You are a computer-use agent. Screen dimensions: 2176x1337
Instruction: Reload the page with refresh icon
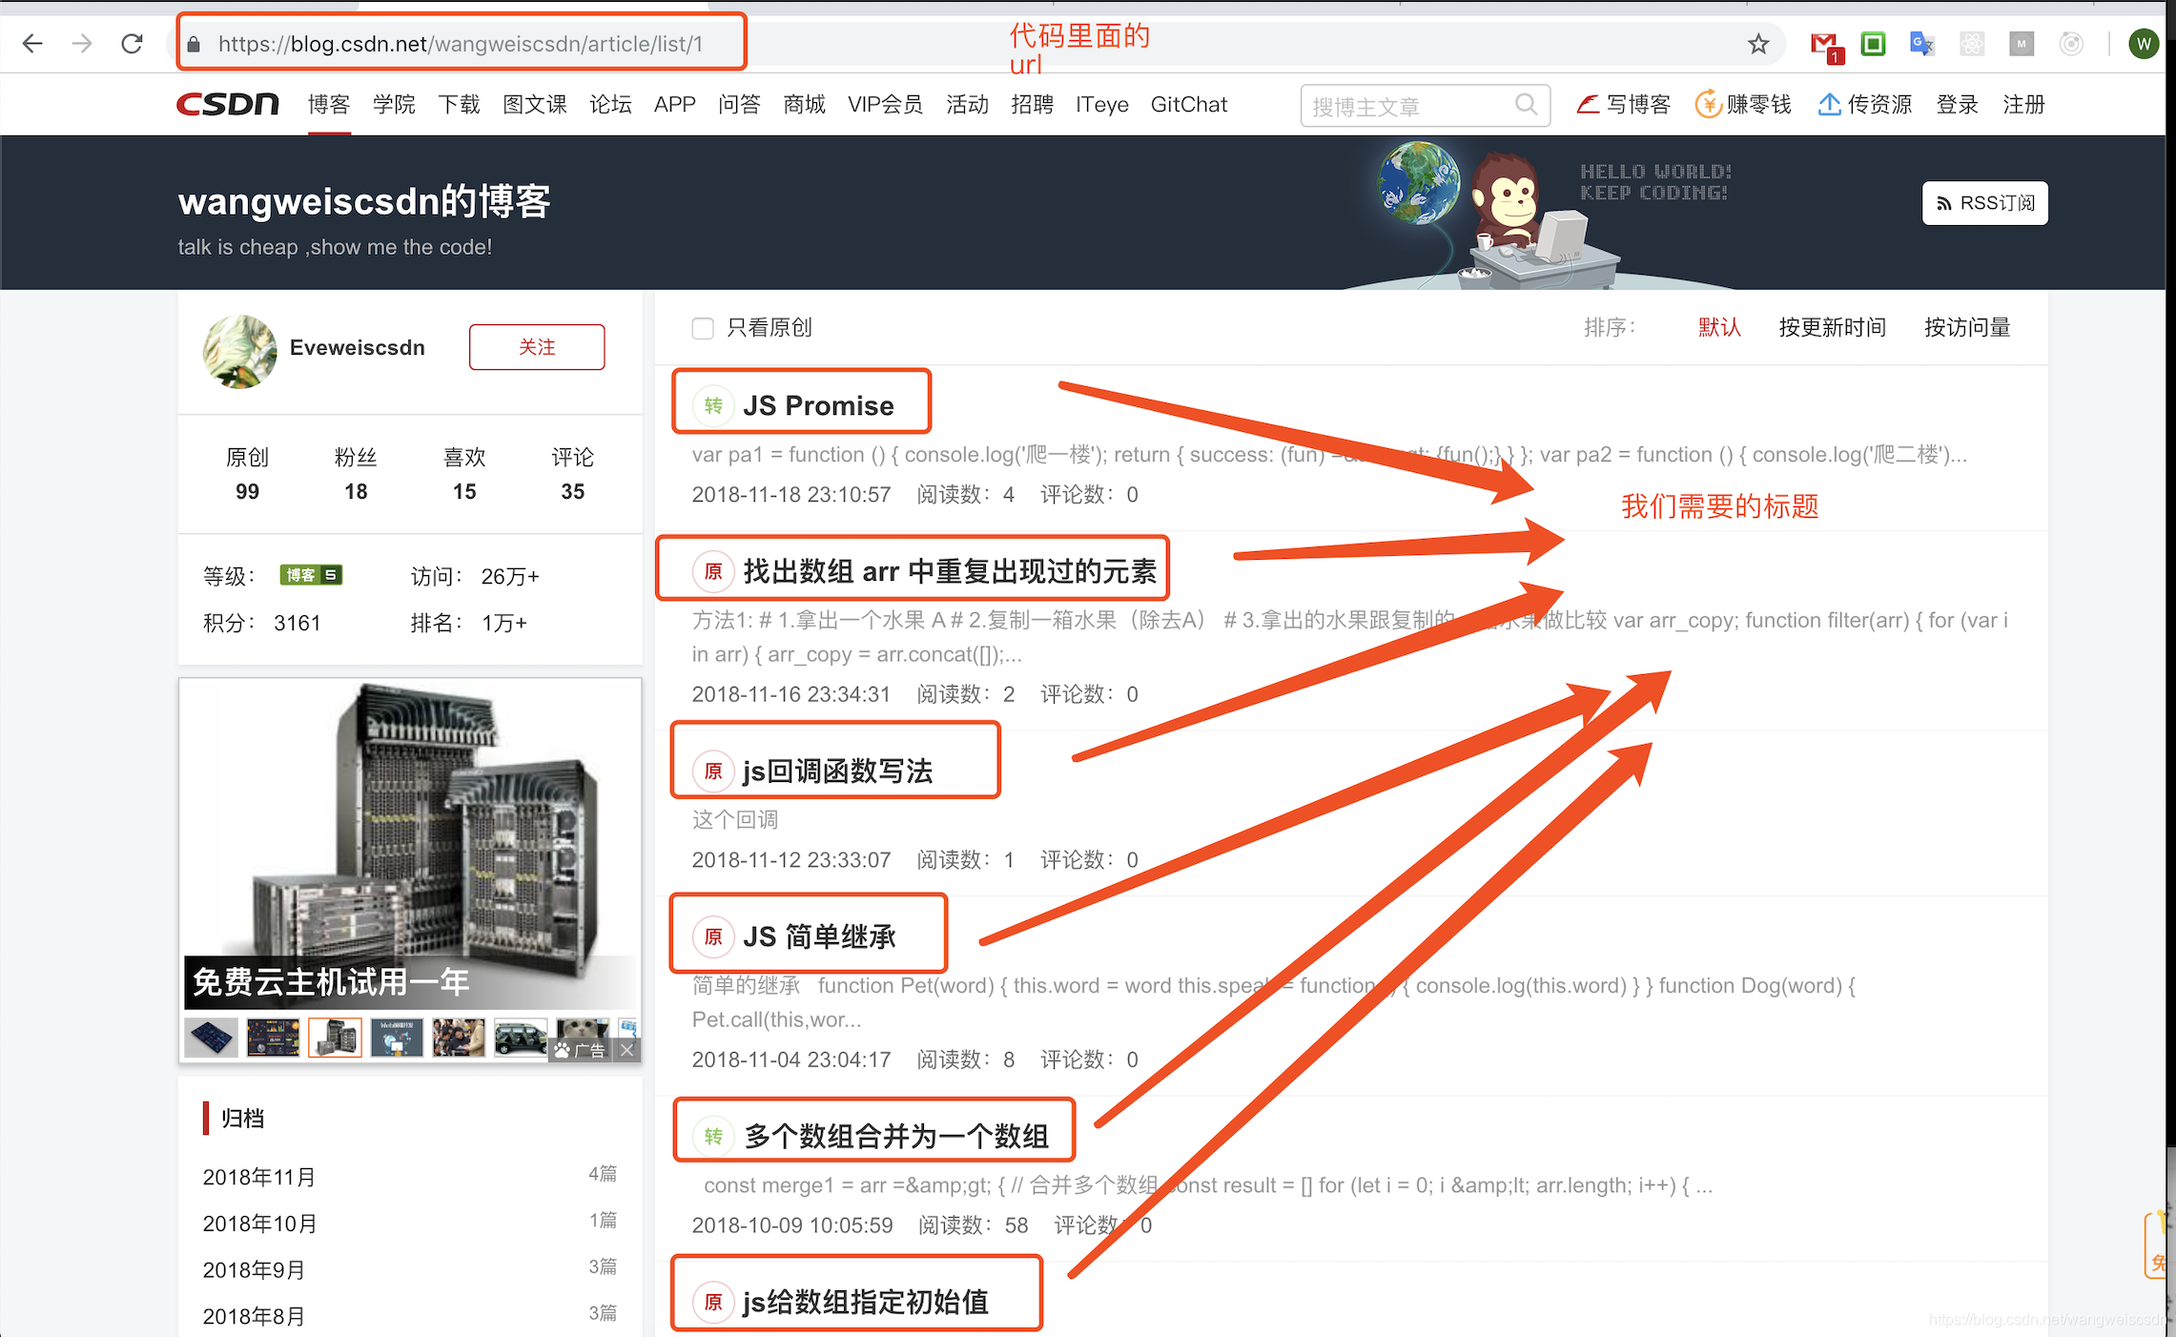[132, 44]
